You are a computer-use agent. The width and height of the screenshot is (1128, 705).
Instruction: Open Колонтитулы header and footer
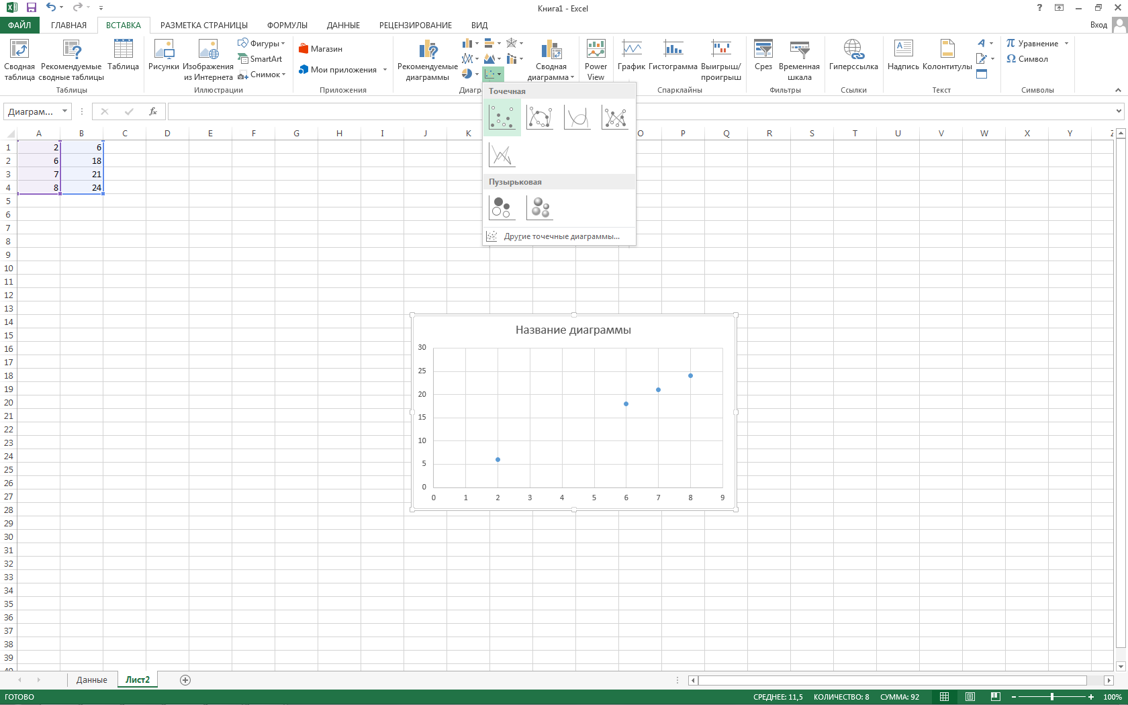(x=947, y=54)
